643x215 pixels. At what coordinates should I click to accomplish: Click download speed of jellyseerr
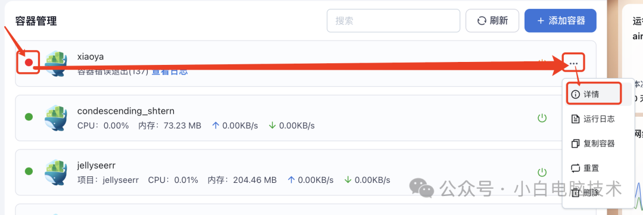click(x=367, y=180)
